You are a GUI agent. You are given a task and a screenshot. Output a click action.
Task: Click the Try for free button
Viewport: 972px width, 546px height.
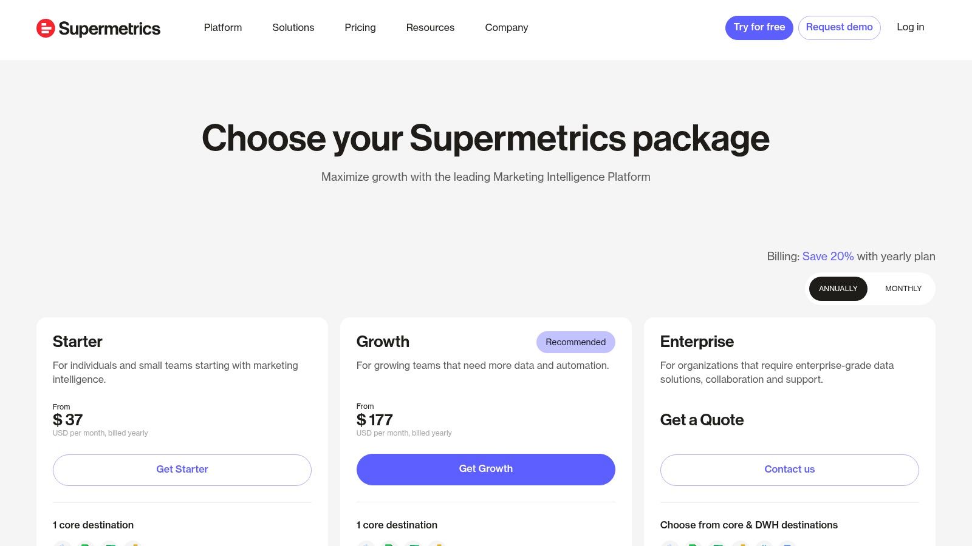click(759, 27)
